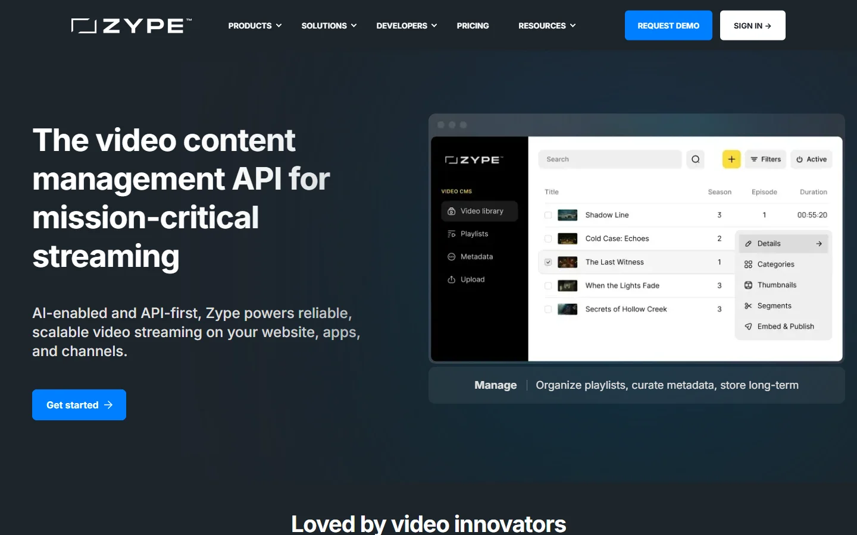857x535 pixels.
Task: Expand the Developers dropdown menu
Action: (x=406, y=26)
